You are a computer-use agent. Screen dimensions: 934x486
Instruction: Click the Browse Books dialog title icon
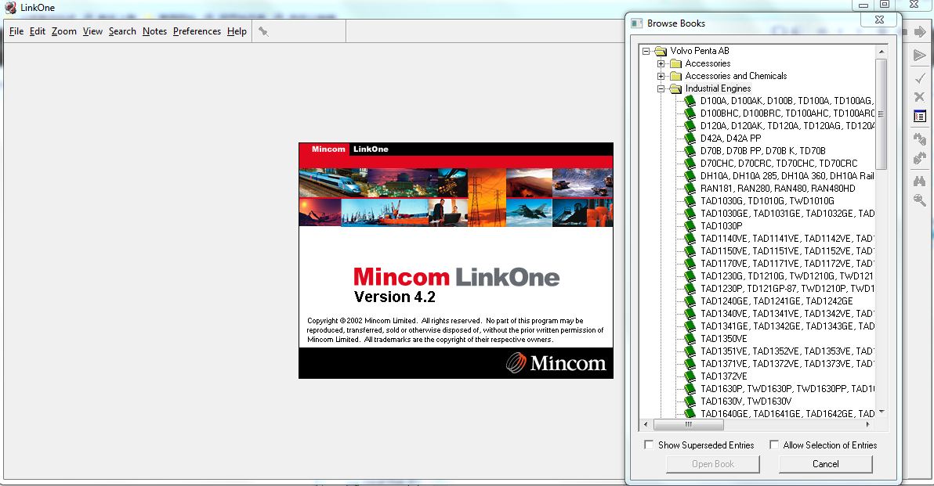(637, 23)
